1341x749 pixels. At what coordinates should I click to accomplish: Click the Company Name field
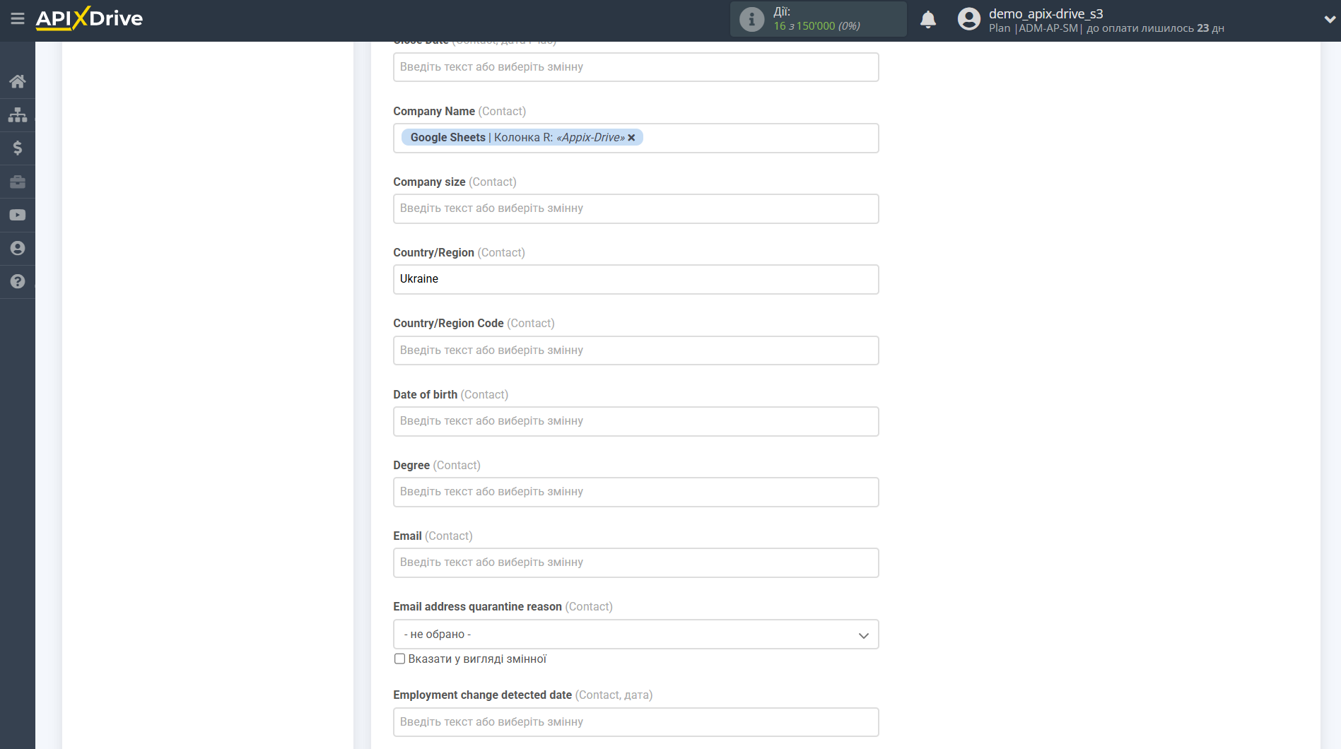coord(636,138)
